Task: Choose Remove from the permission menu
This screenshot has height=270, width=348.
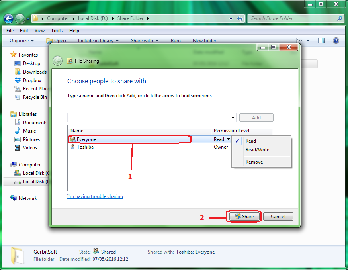Action: 254,162
